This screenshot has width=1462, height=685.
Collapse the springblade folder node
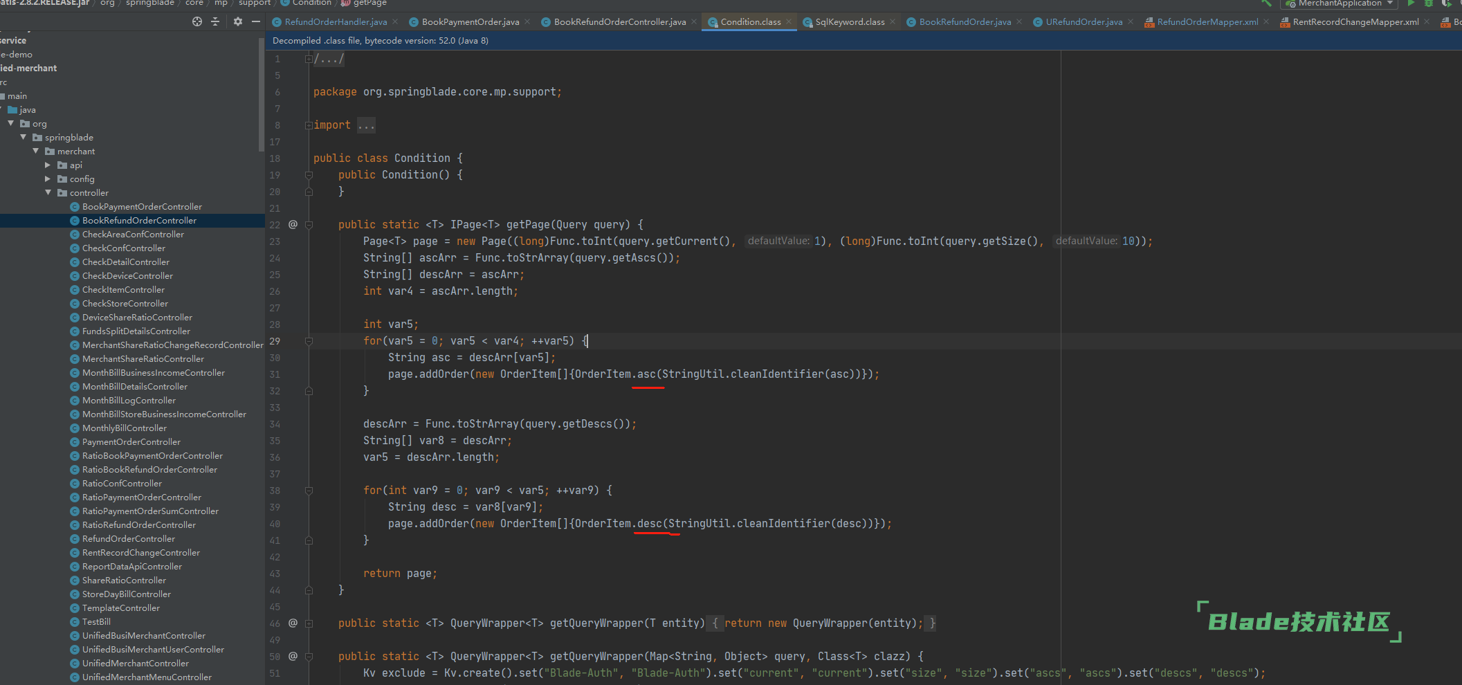click(23, 137)
